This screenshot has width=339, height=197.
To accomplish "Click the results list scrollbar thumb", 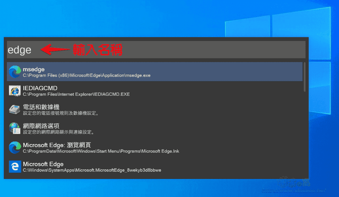I will click(x=304, y=77).
